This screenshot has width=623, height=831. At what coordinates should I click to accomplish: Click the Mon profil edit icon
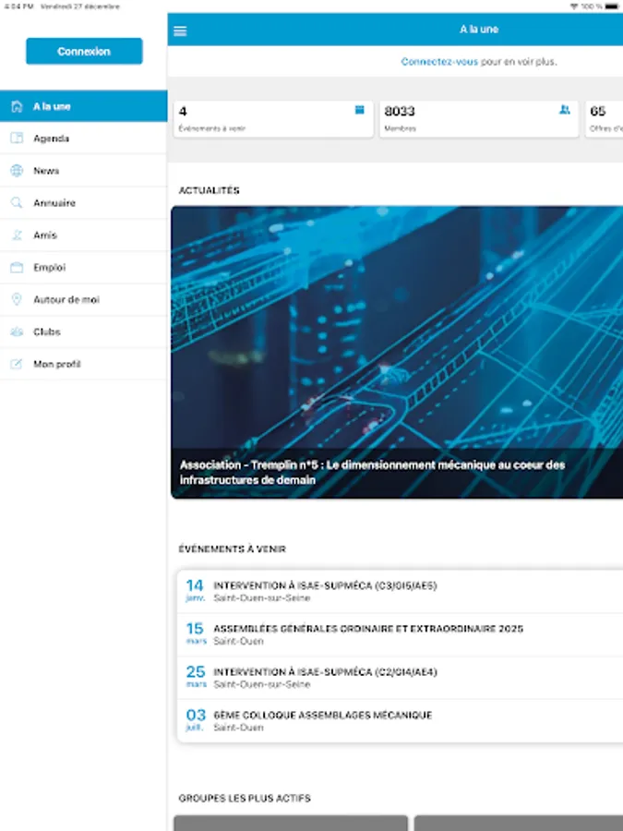(x=17, y=364)
